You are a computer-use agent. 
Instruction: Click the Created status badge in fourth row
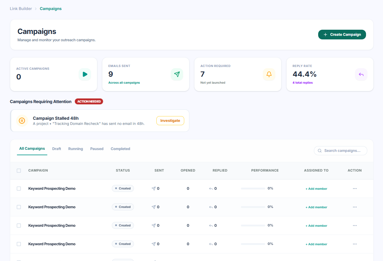[123, 244]
